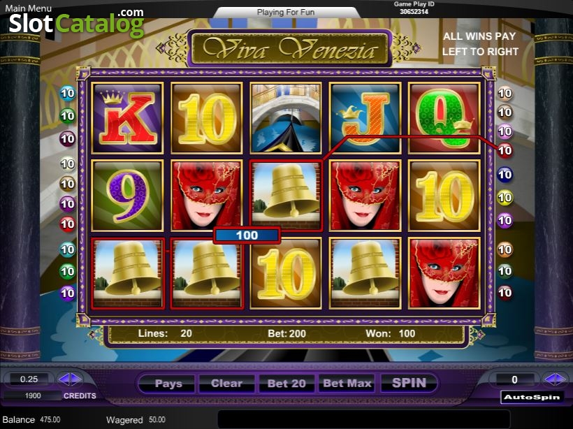Click the Bet 20 button
This screenshot has width=573, height=429.
286,384
